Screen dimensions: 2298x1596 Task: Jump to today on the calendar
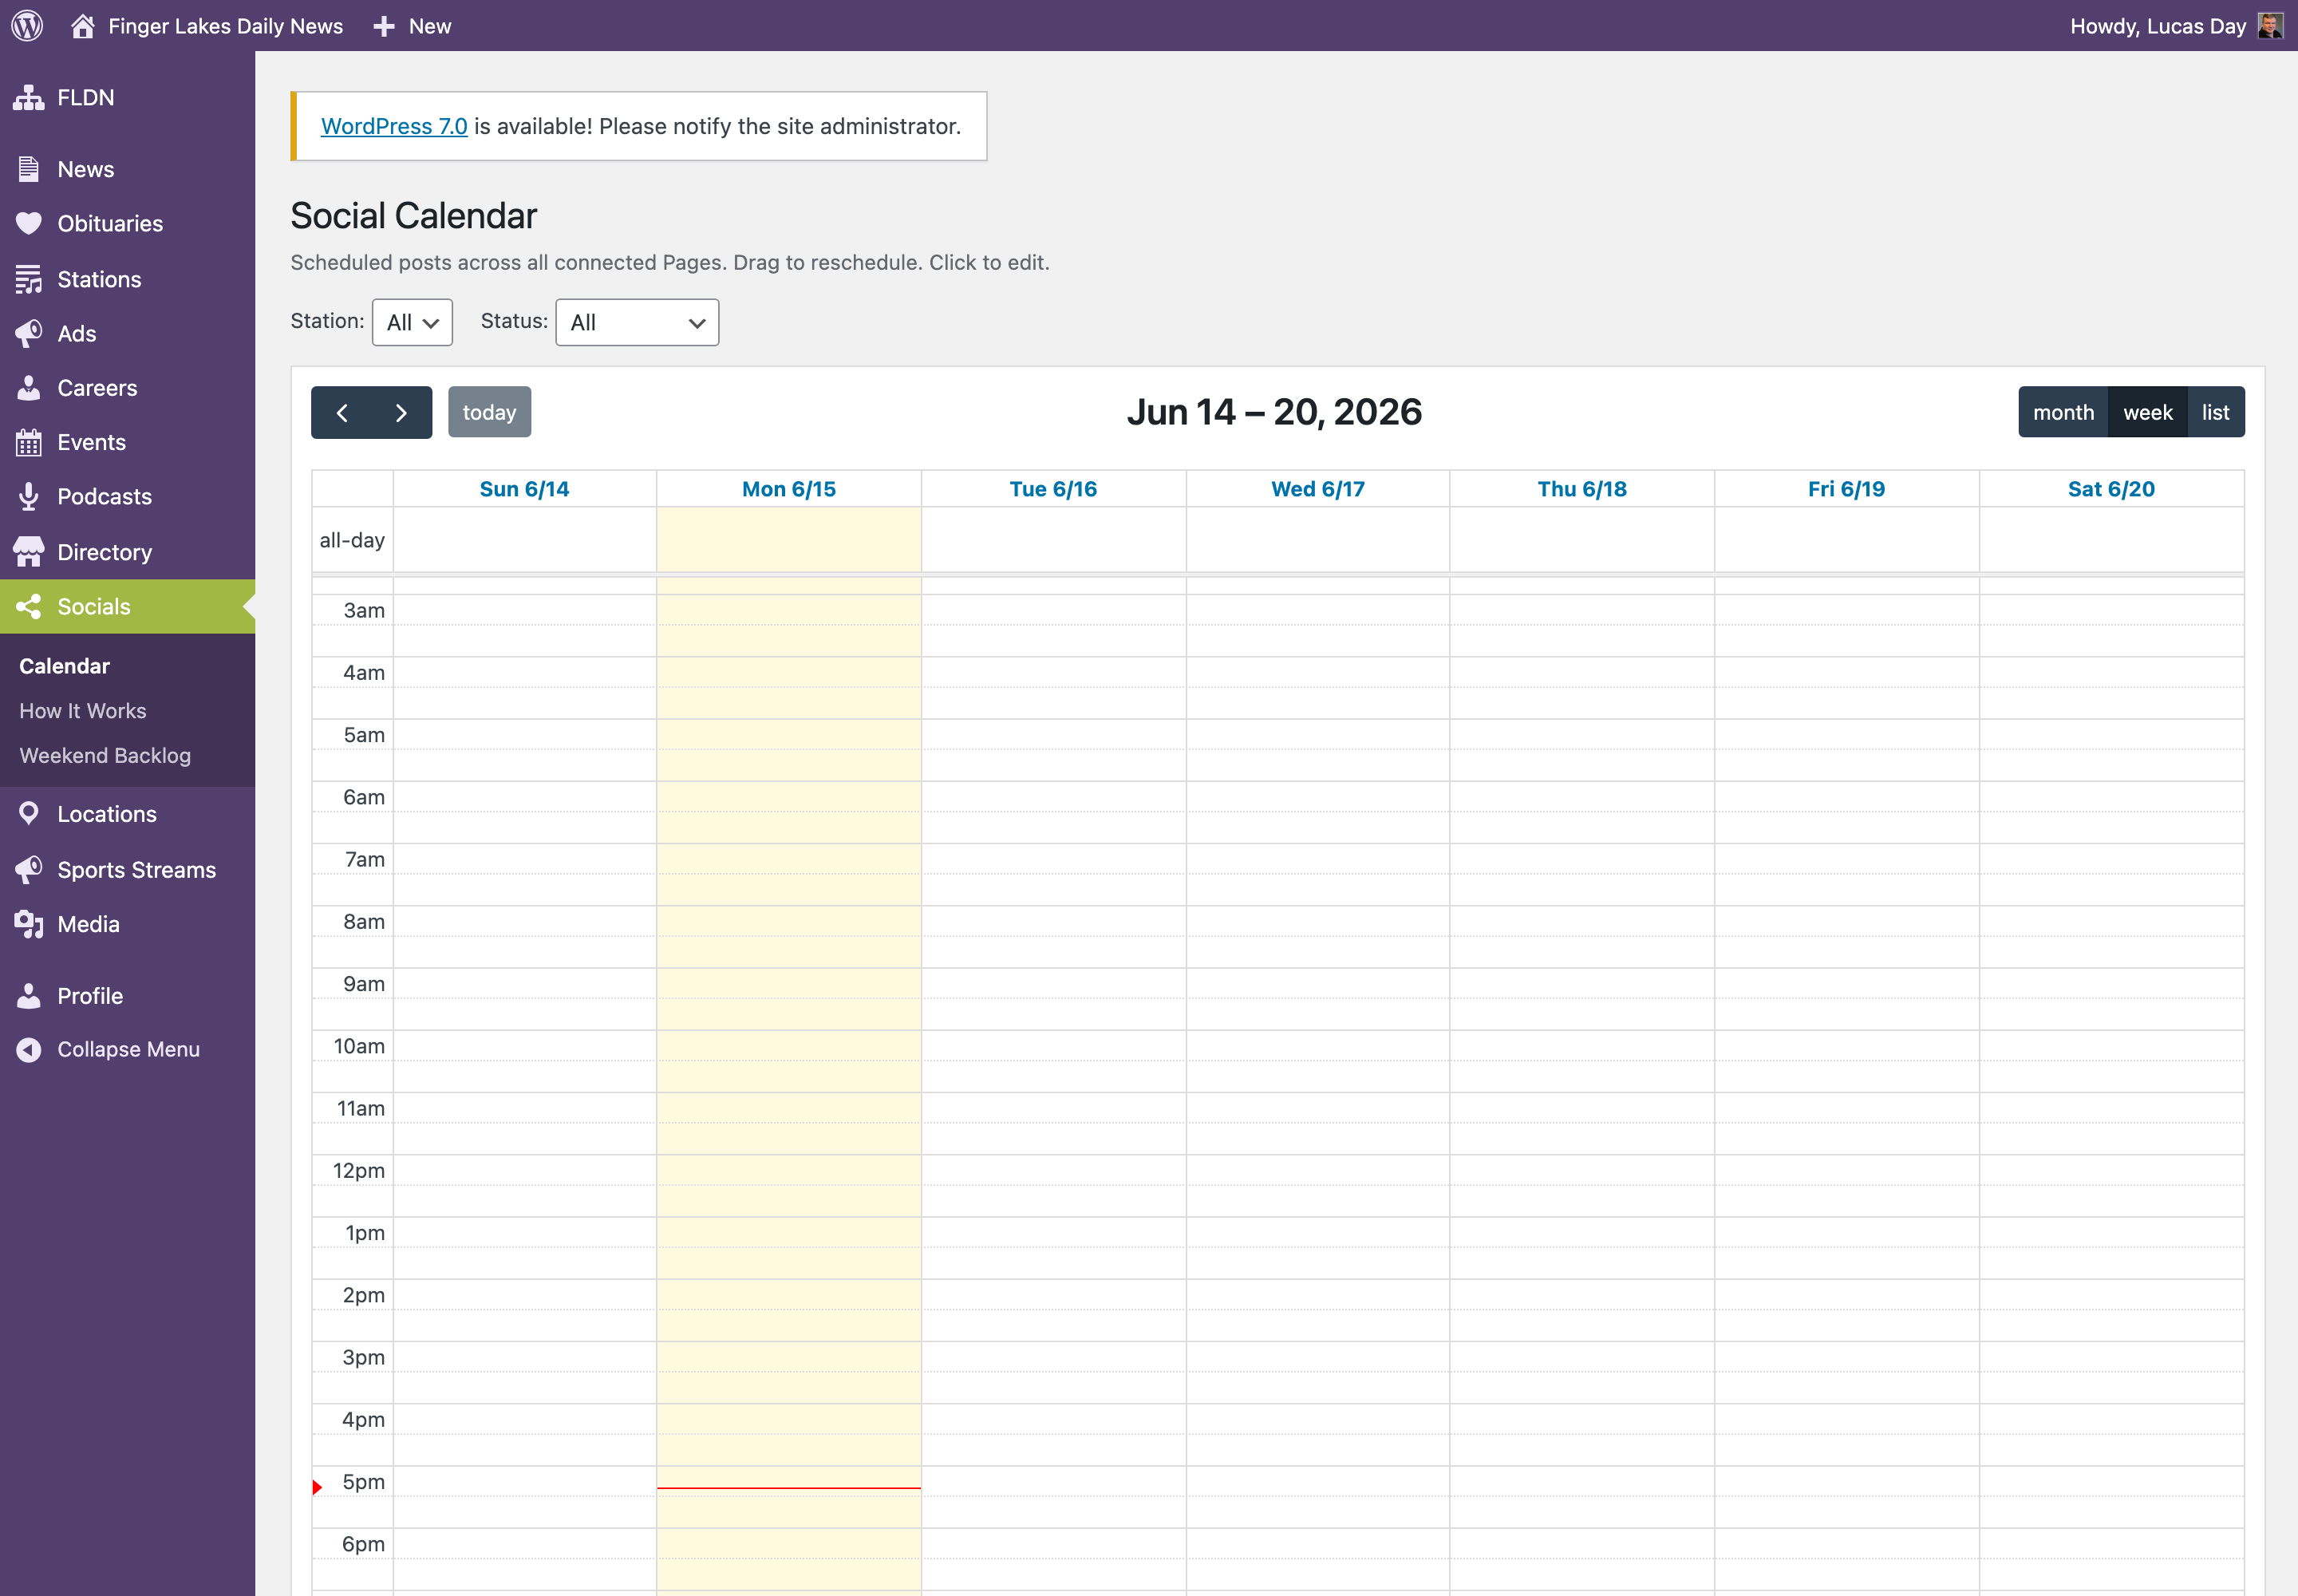pyautogui.click(x=489, y=412)
